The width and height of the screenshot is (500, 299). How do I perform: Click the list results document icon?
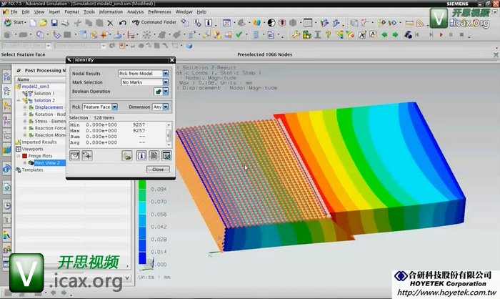(x=154, y=155)
